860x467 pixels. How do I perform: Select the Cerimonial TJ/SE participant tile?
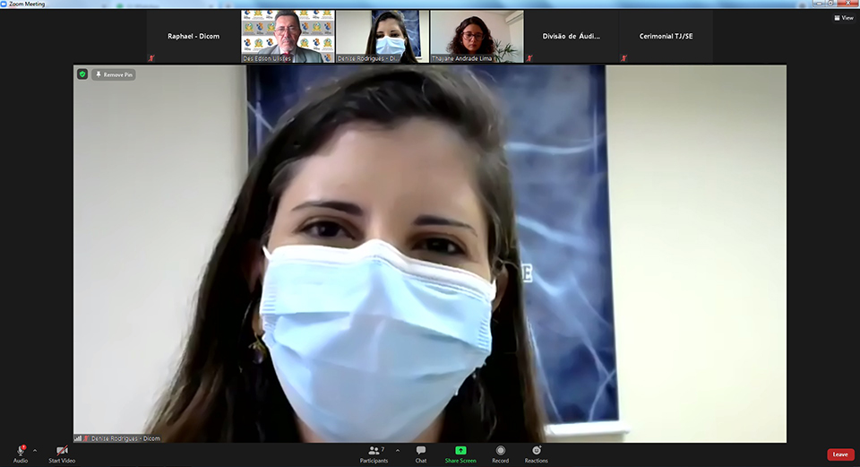[x=666, y=36]
